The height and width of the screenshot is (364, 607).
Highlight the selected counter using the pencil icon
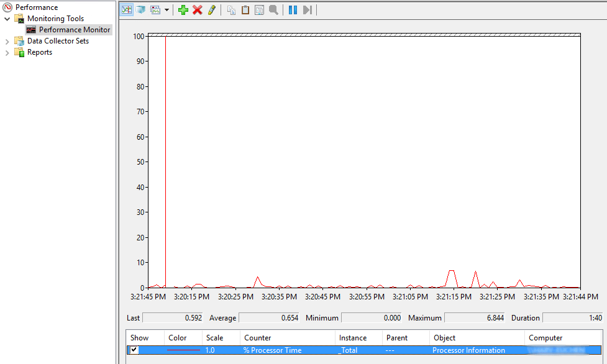(211, 9)
